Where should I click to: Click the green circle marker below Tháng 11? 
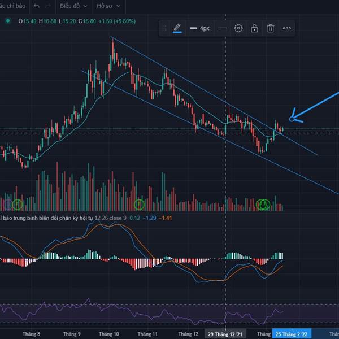[139, 204]
